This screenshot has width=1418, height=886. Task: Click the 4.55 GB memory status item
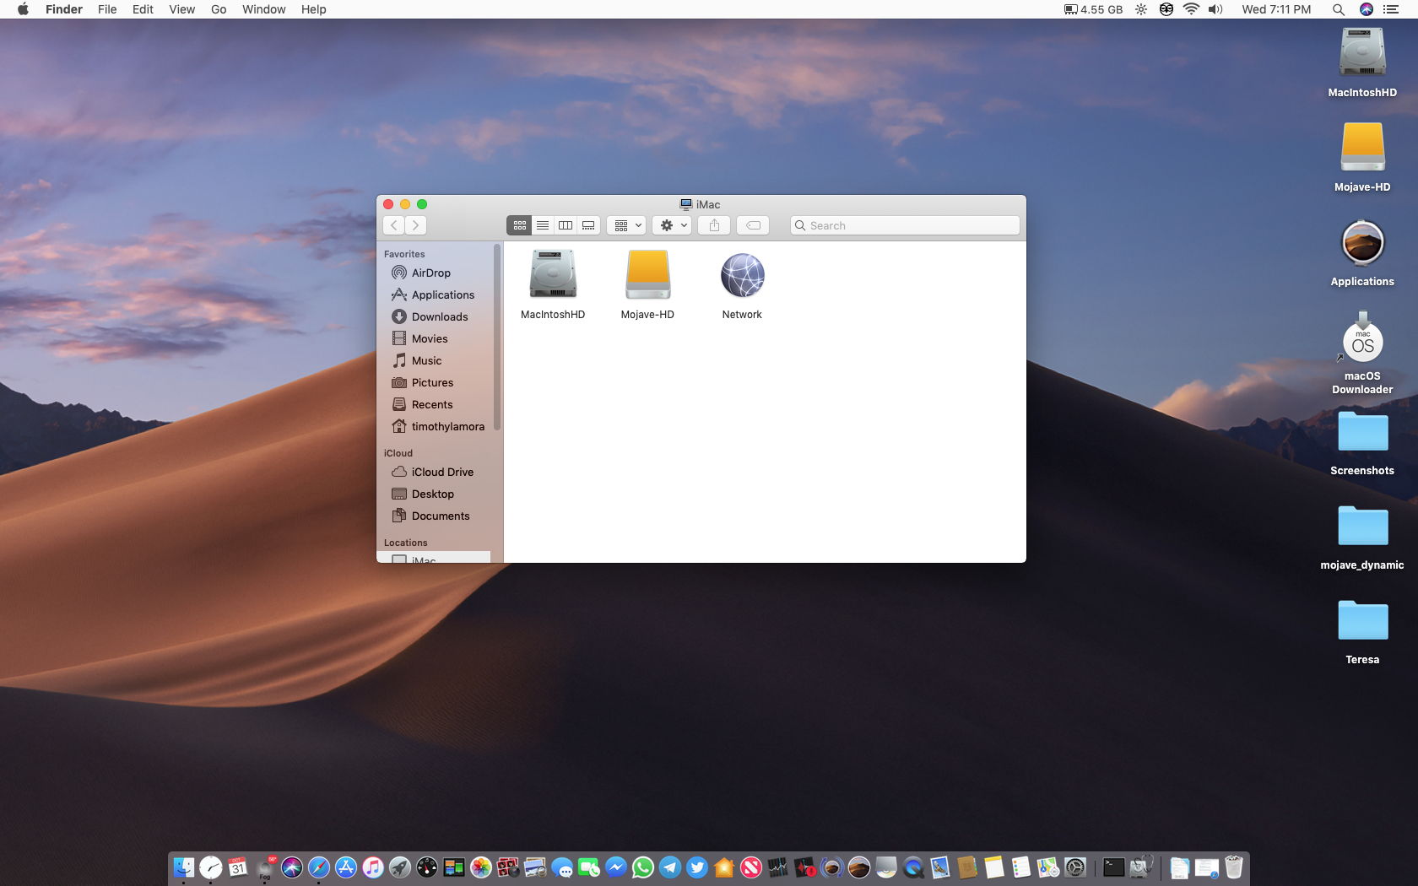coord(1093,9)
